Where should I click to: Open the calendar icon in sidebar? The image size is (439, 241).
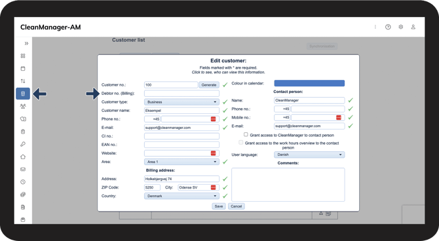coord(23,68)
